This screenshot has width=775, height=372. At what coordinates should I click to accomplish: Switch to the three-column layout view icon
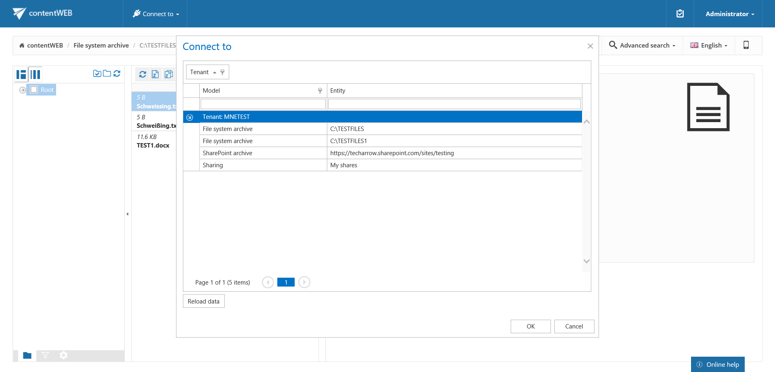(x=36, y=74)
